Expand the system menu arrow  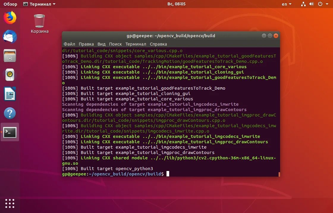[x=327, y=4]
